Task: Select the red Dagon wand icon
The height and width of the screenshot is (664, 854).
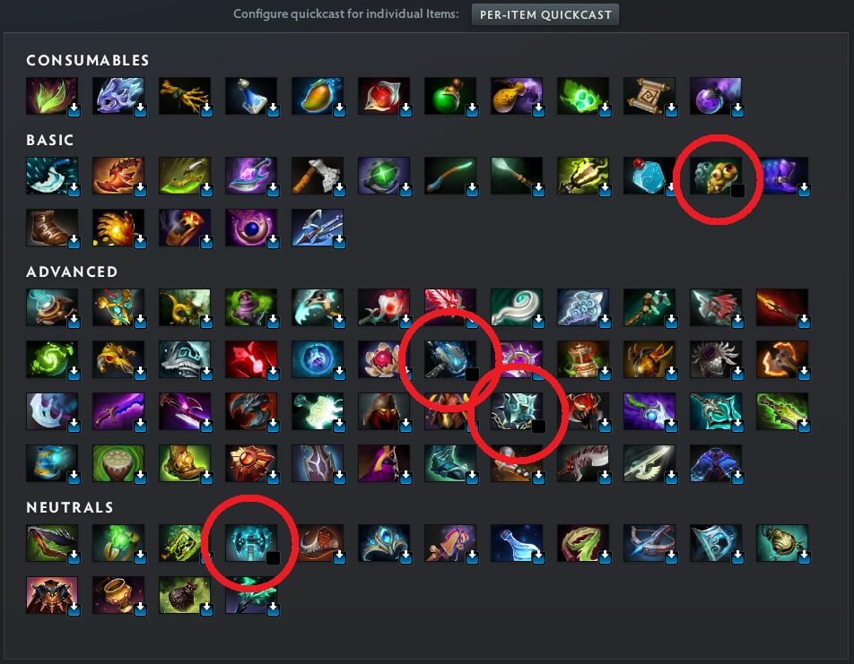Action: [x=782, y=307]
